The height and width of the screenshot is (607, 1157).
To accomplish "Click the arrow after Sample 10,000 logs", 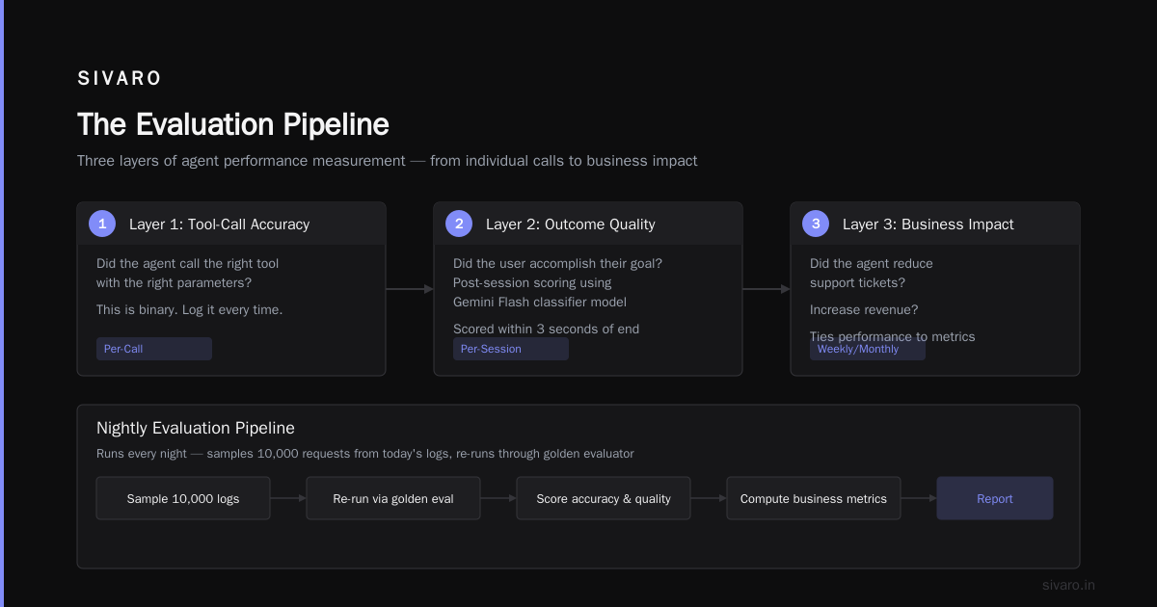I will [x=288, y=498].
